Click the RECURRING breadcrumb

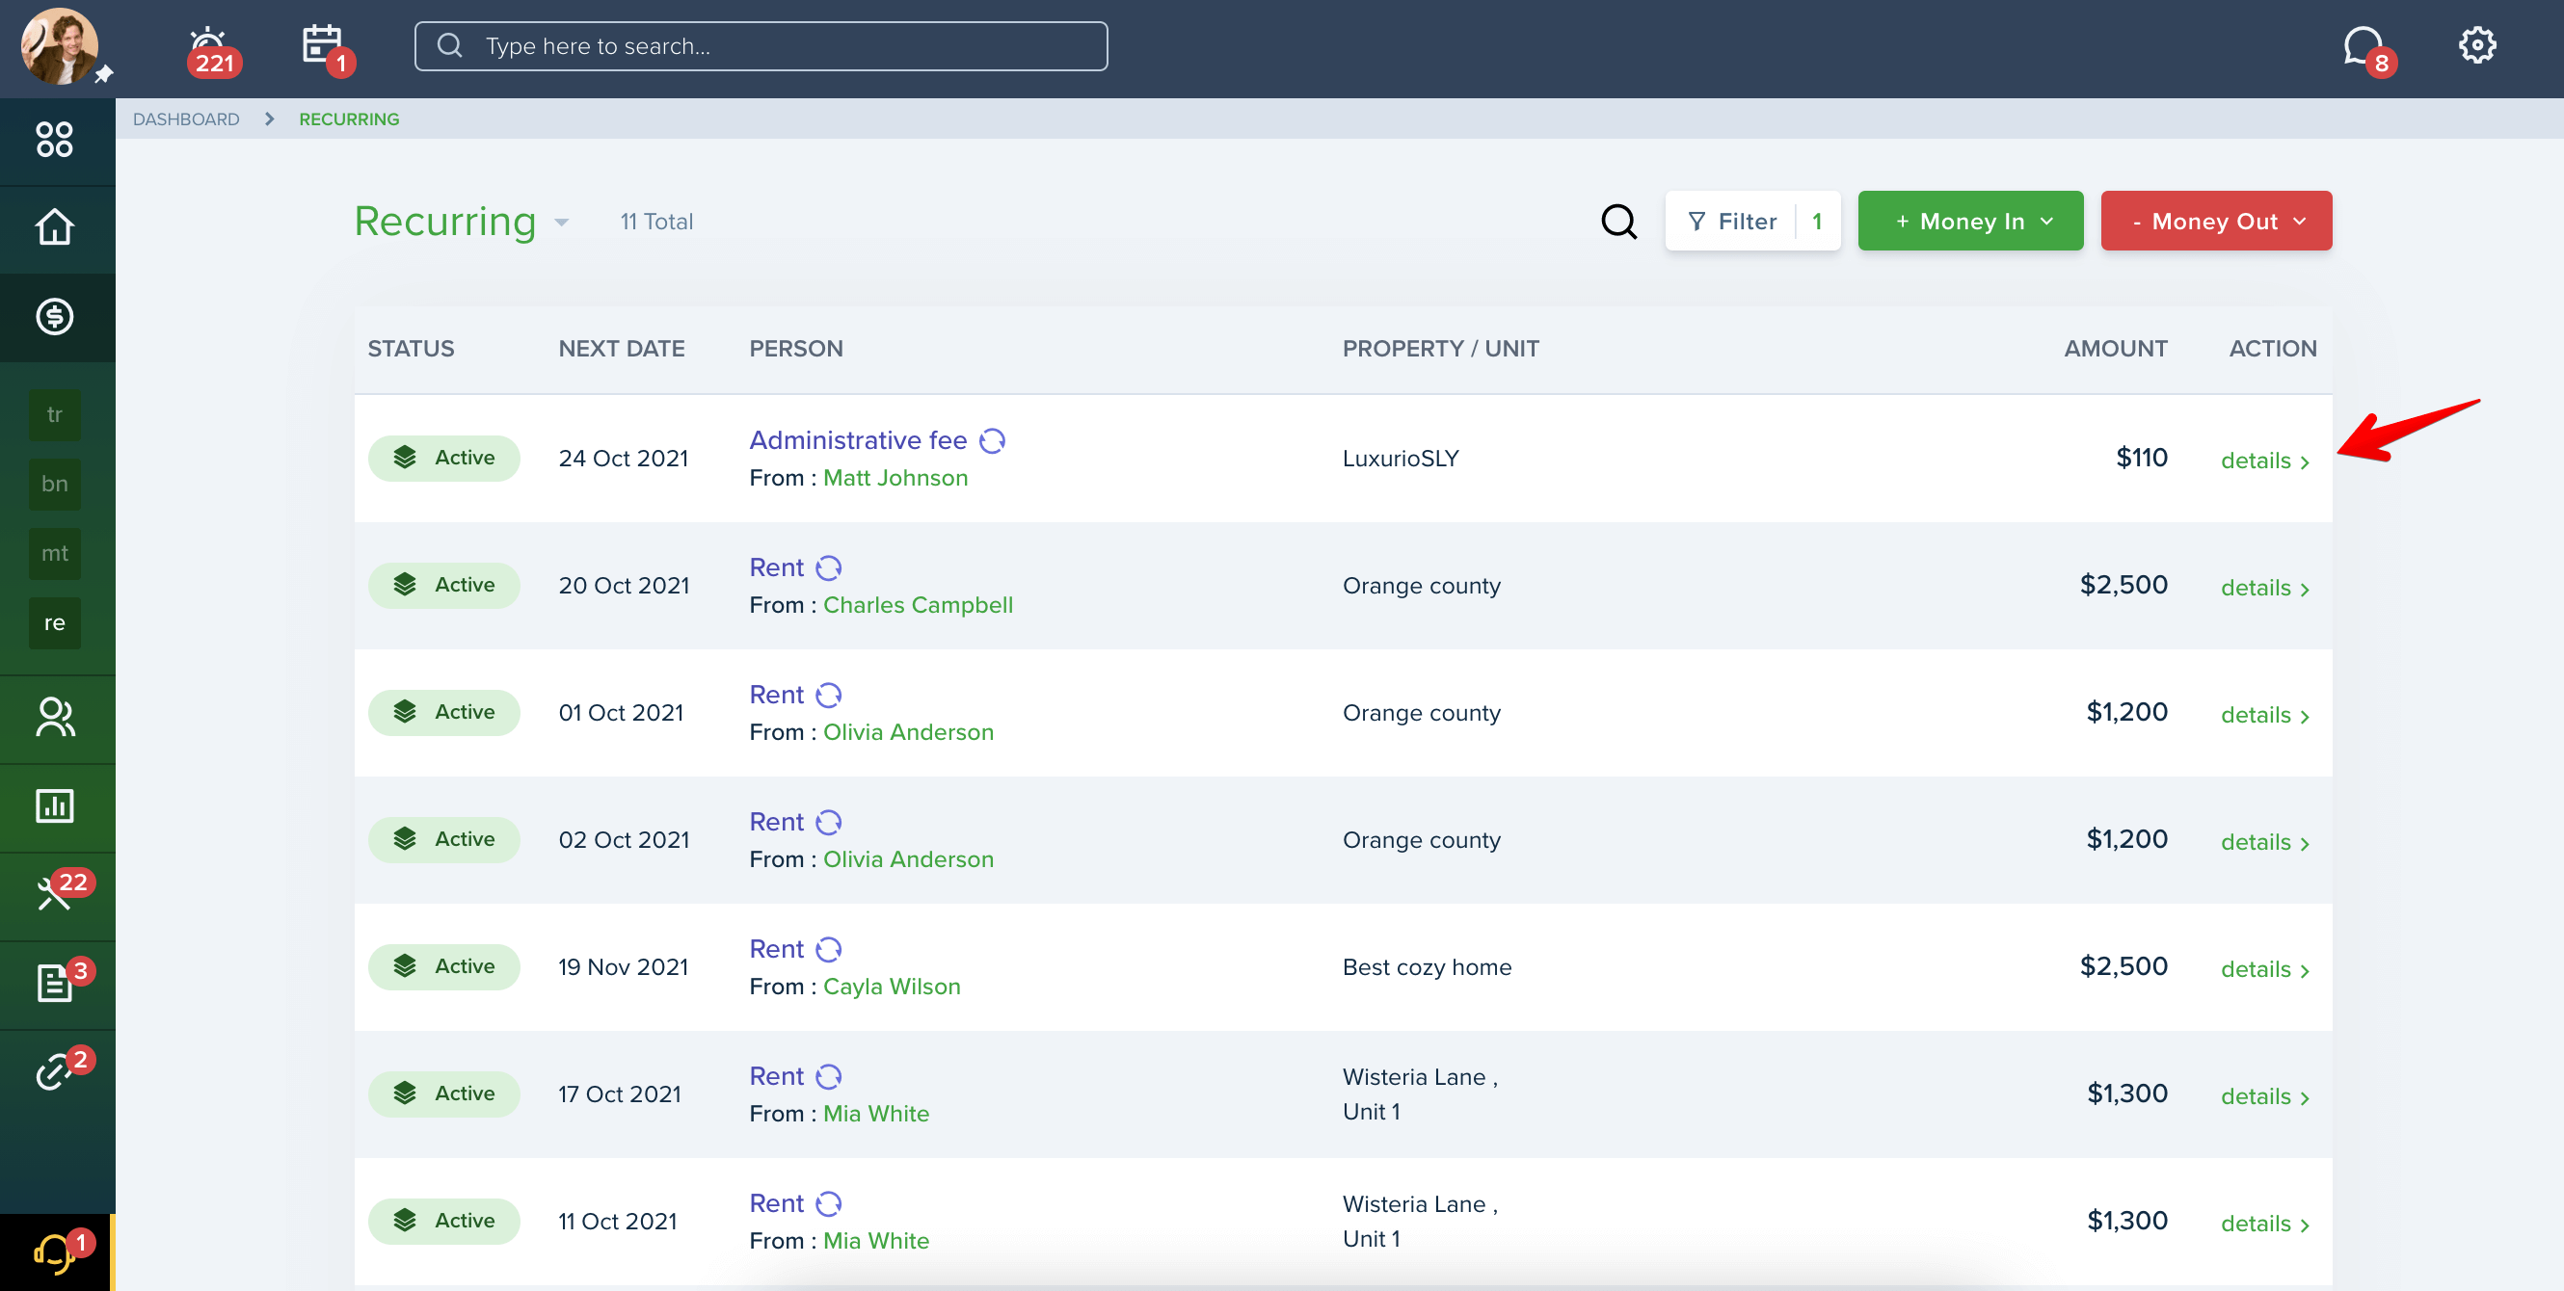coord(349,119)
